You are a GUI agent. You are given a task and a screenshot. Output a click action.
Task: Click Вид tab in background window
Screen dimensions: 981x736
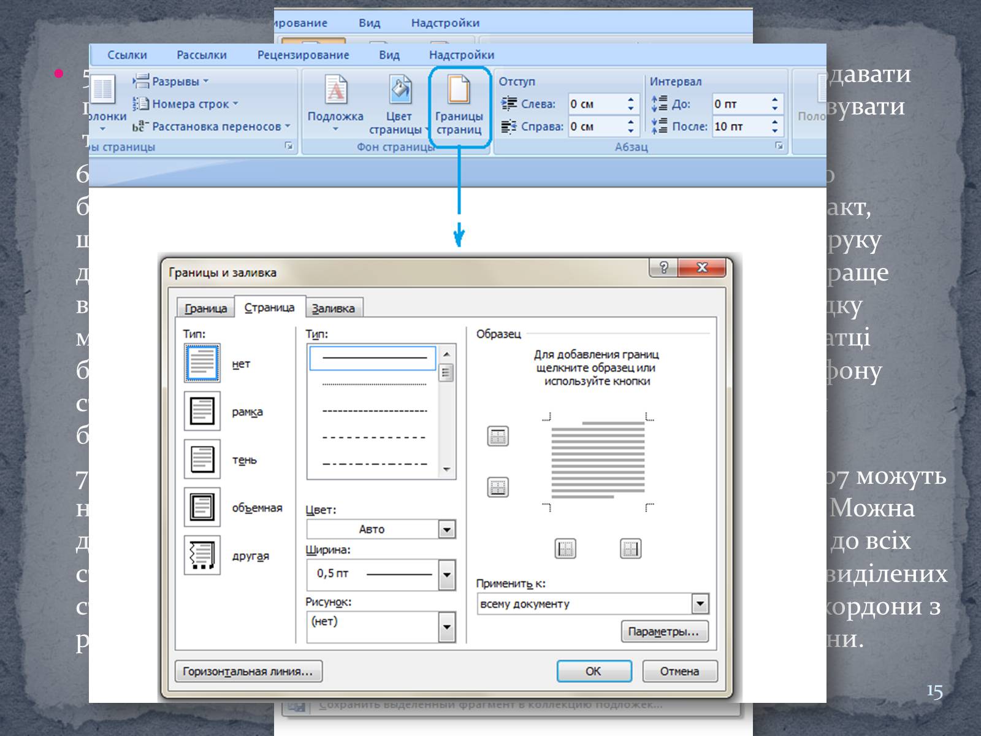370,23
